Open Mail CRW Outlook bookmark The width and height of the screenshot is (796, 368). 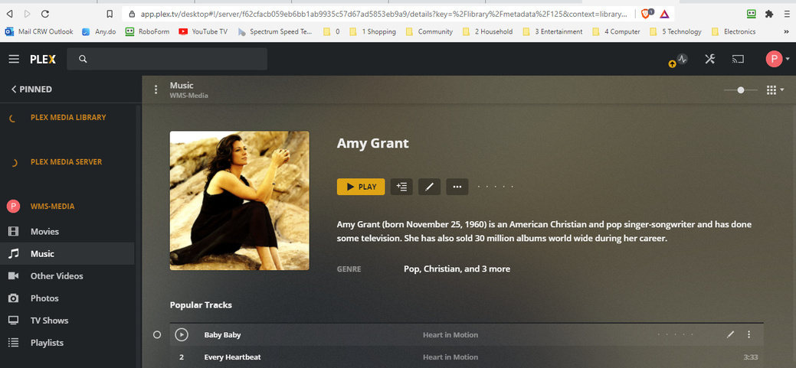tap(39, 31)
